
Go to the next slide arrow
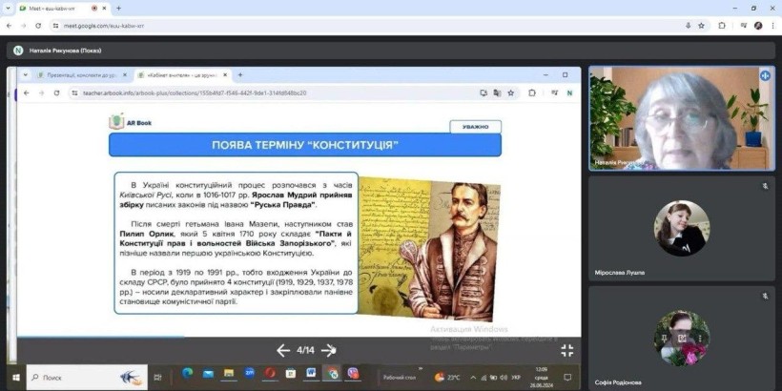point(328,351)
